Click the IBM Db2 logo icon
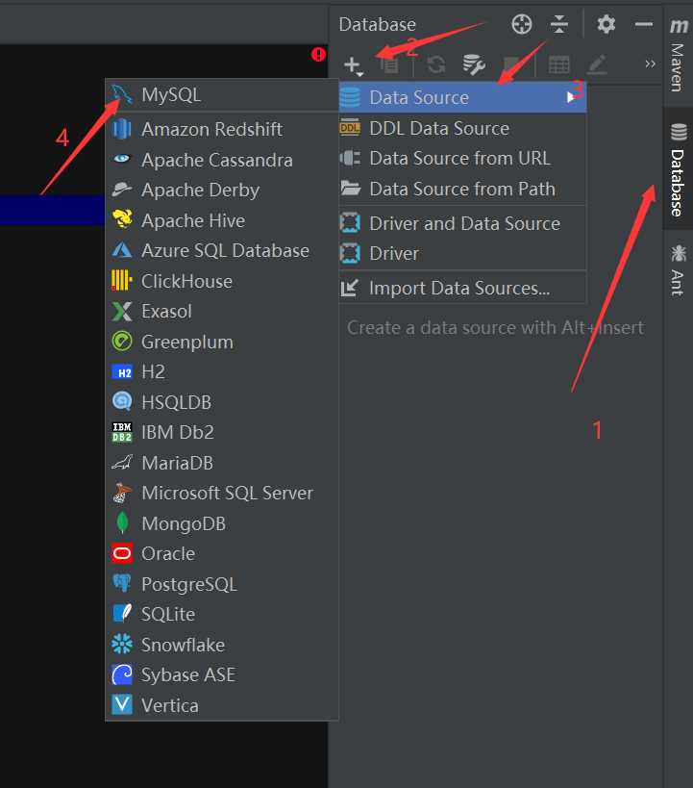 [x=122, y=432]
